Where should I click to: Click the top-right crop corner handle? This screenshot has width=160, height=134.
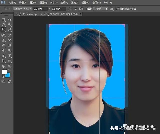point(124,25)
